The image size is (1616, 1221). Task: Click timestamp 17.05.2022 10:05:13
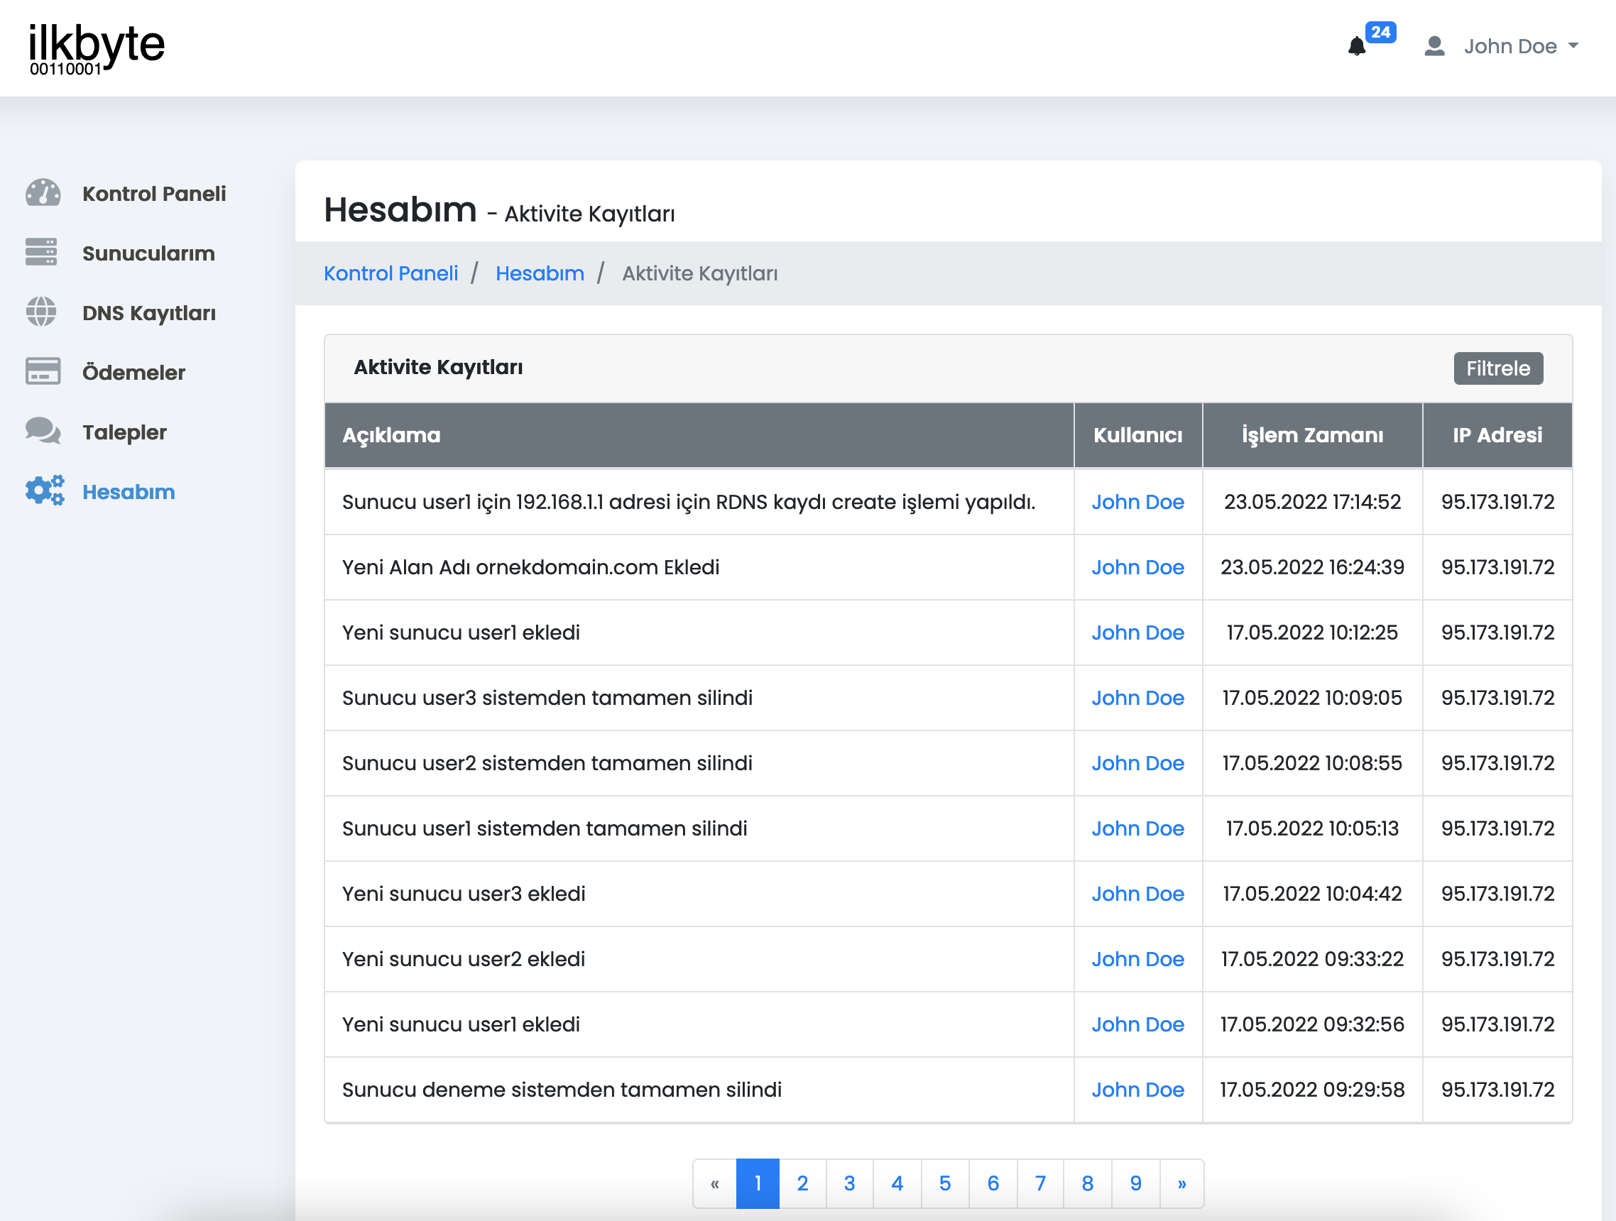coord(1312,829)
